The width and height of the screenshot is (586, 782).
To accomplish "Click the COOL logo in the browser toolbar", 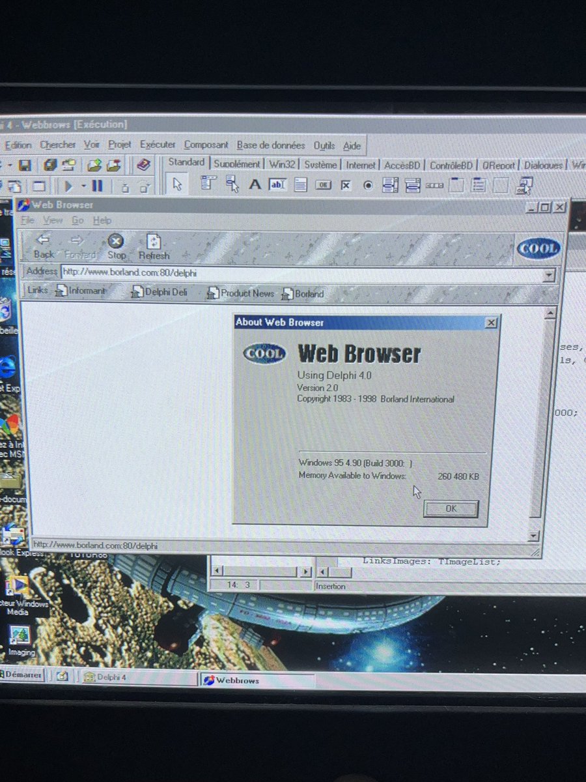I will click(x=538, y=248).
